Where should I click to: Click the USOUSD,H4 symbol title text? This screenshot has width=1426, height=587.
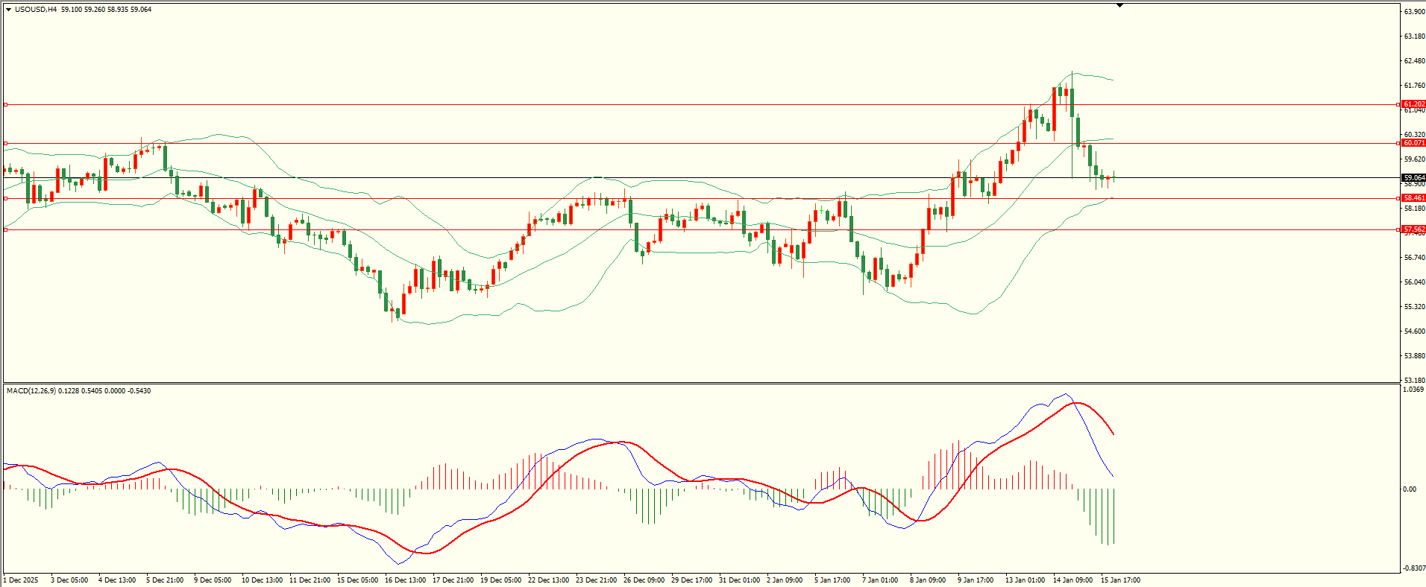36,10
